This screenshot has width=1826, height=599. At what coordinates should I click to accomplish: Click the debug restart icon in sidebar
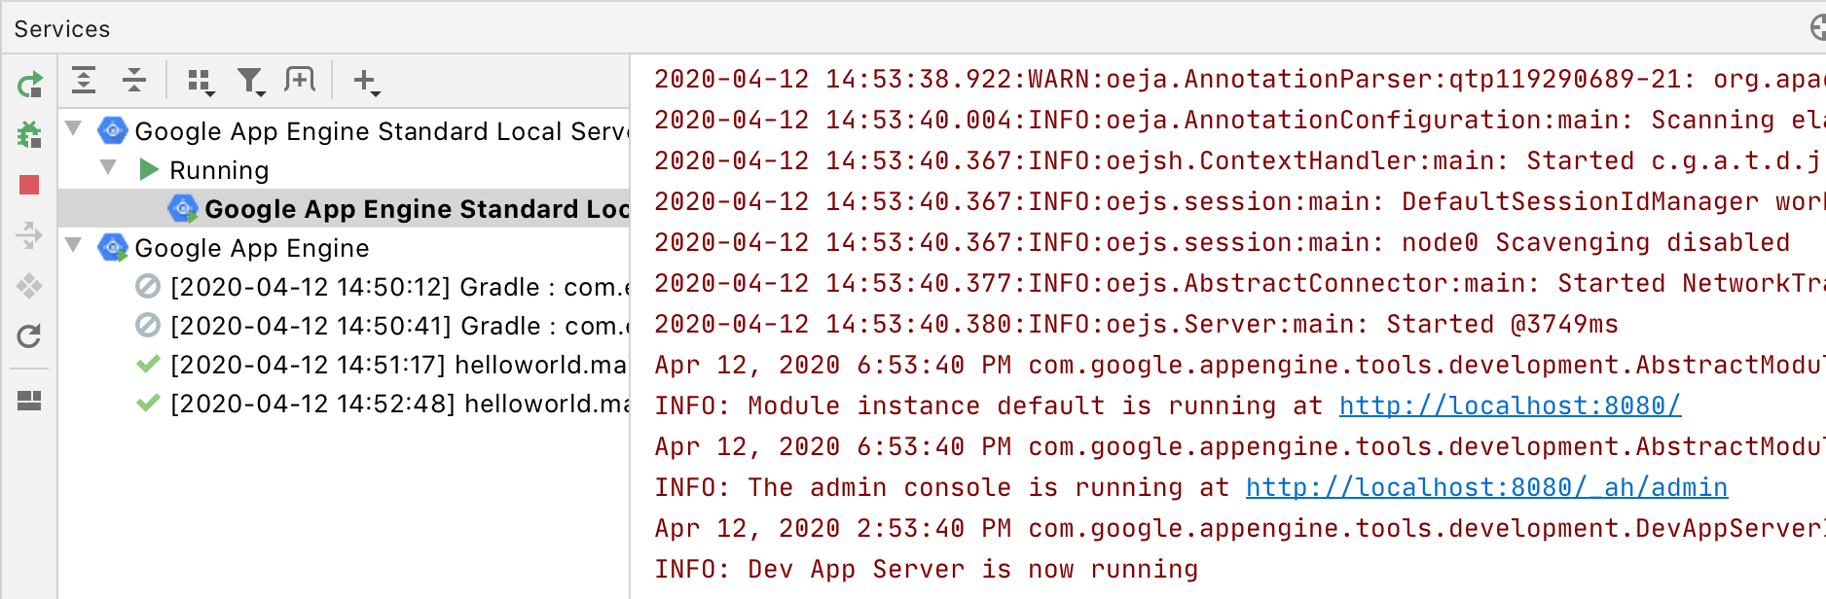point(29,135)
